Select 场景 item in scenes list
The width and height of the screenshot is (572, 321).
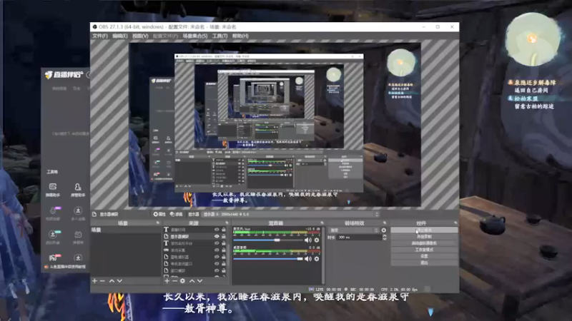pyautogui.click(x=125, y=230)
